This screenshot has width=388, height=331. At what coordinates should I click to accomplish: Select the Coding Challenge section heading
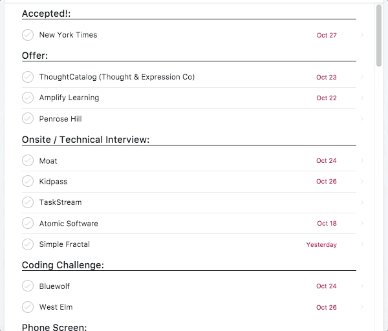(x=63, y=265)
